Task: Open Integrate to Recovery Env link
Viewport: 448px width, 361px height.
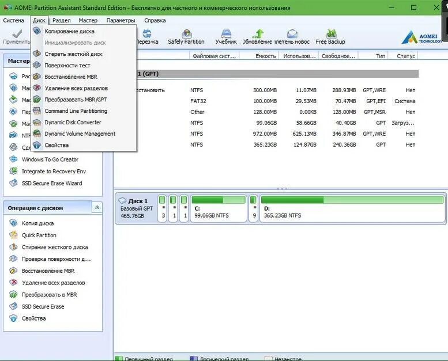Action: (x=54, y=171)
